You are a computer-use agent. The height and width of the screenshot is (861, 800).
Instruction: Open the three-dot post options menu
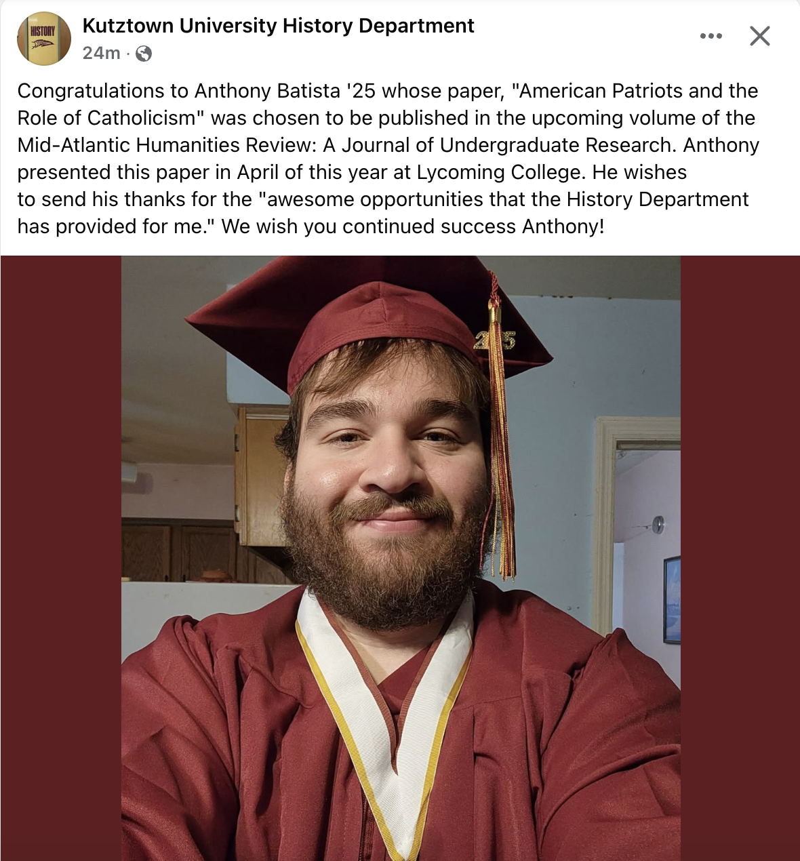(711, 36)
